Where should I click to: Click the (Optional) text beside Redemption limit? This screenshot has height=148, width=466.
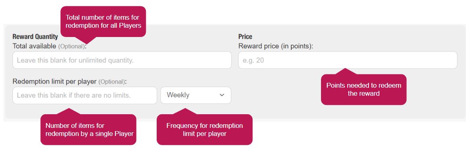[112, 82]
